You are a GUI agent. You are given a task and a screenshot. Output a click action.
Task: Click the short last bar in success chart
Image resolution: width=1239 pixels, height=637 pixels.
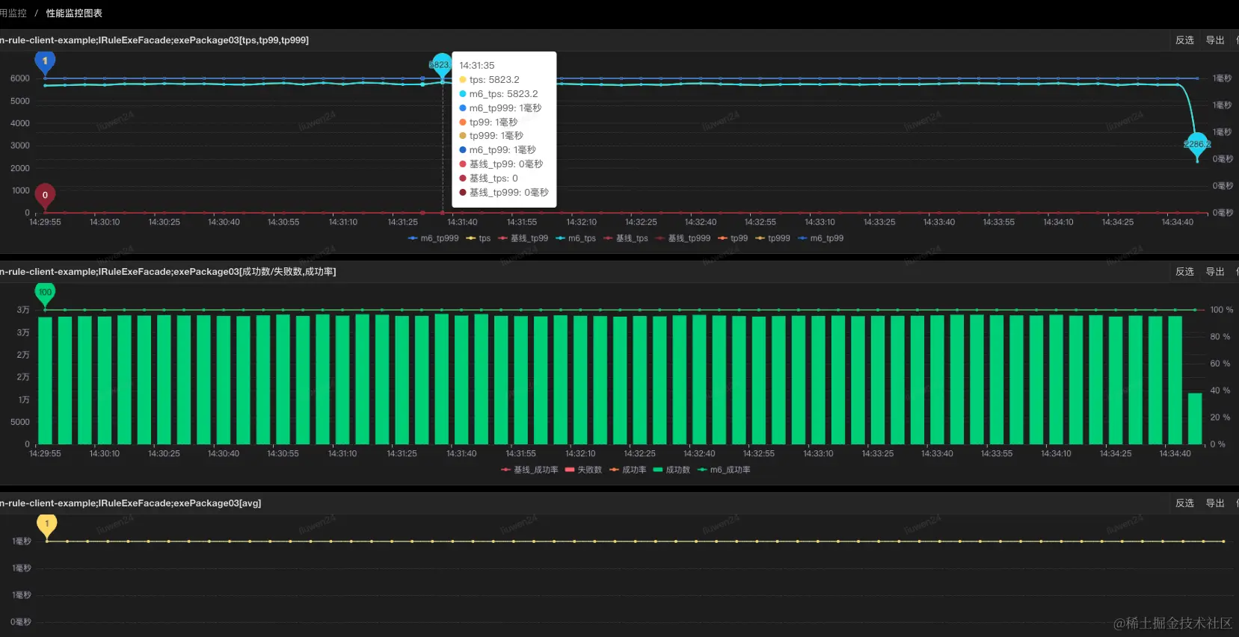pos(1195,418)
